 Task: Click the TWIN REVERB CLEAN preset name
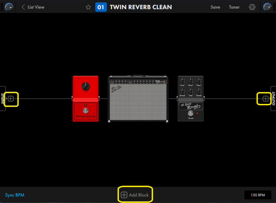coord(141,7)
